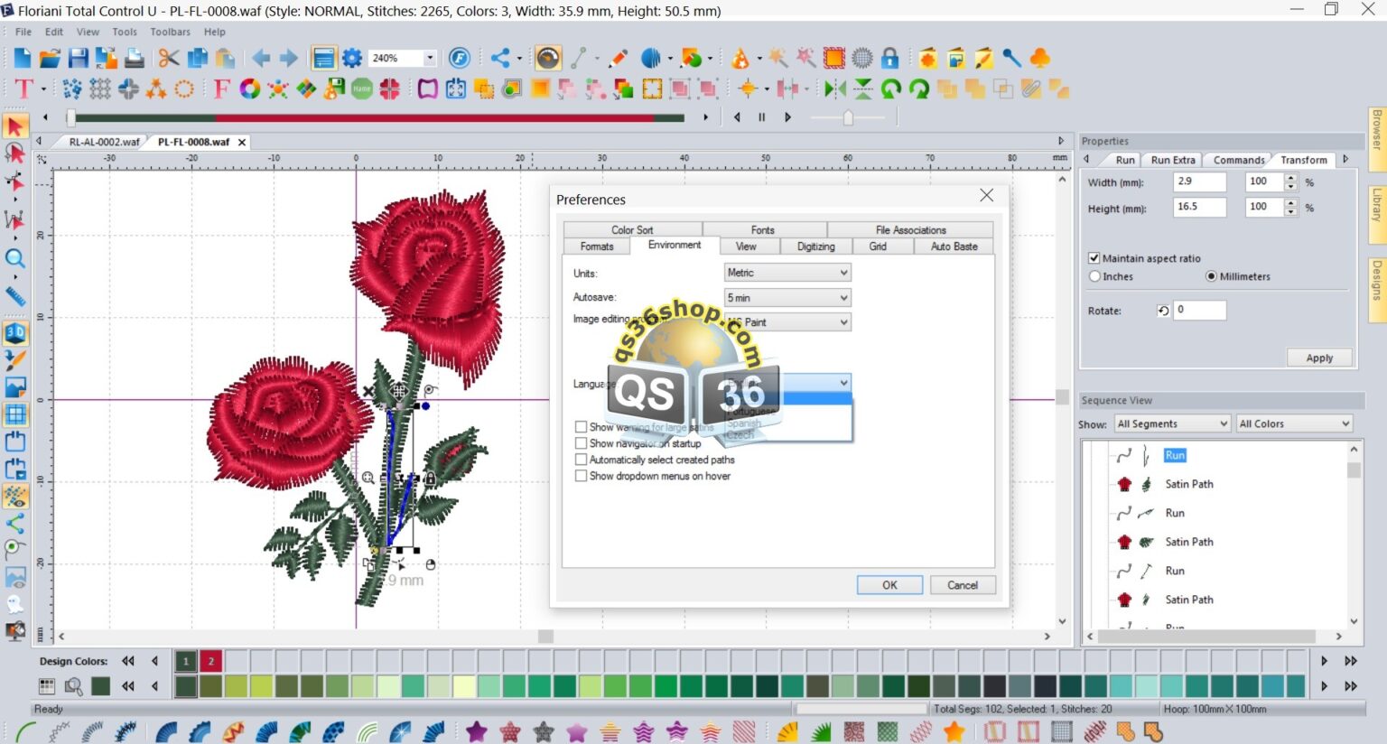This screenshot has width=1387, height=744.
Task: Switch to the Digitizing preferences tab
Action: click(815, 246)
